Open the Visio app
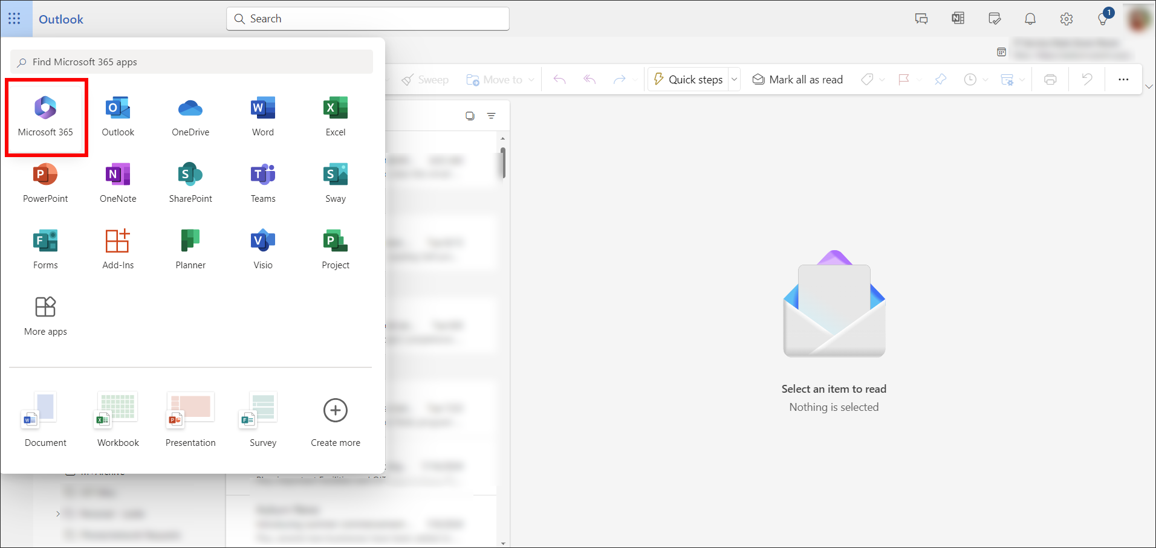The width and height of the screenshot is (1156, 548). point(263,250)
